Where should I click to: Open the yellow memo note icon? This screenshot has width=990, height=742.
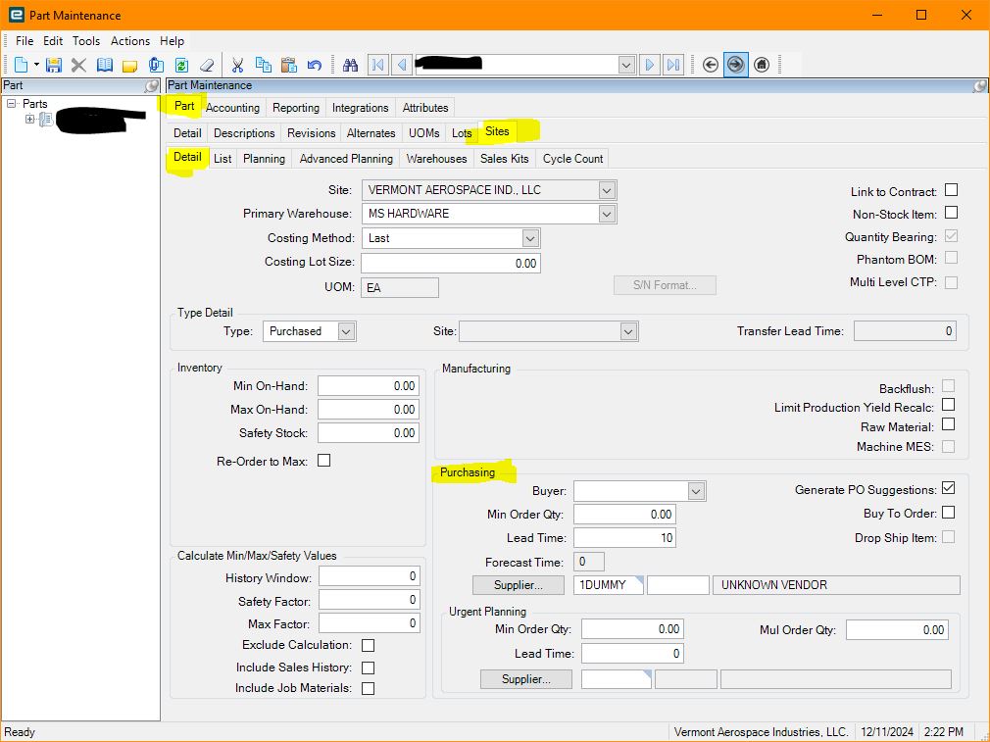[x=130, y=65]
